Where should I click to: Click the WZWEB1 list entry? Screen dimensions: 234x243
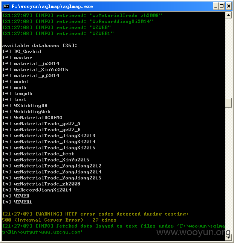tap(17, 202)
